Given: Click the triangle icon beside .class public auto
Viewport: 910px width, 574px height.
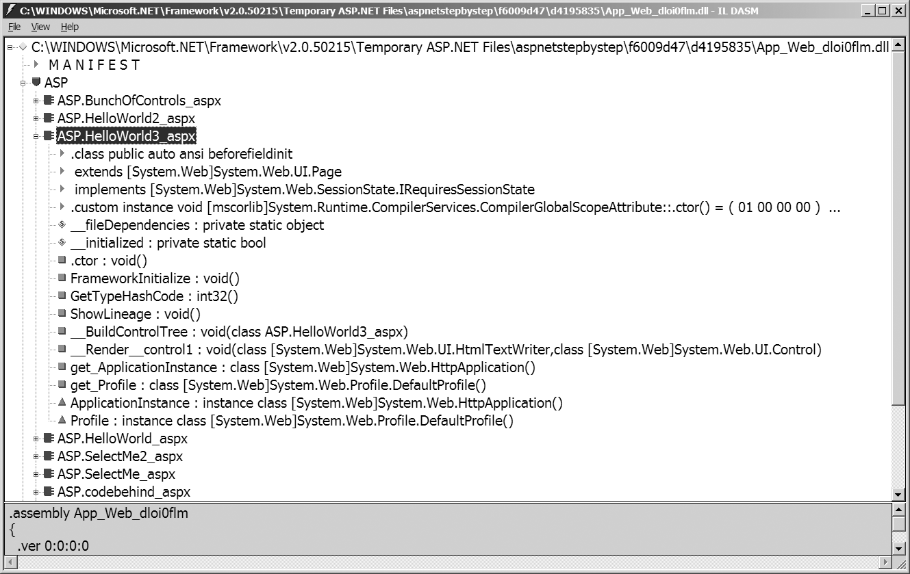Looking at the screenshot, I should pos(62,154).
